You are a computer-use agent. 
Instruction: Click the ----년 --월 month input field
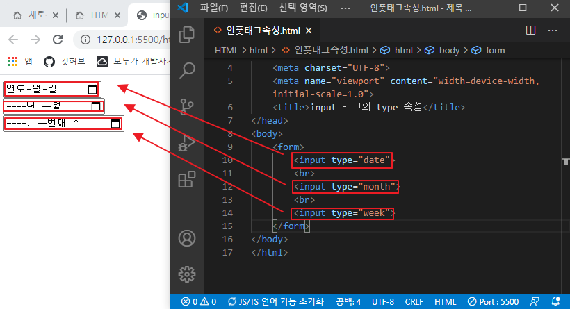click(x=54, y=106)
